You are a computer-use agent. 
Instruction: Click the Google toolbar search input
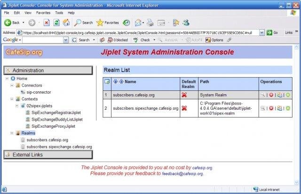pyautogui.click(x=43, y=40)
